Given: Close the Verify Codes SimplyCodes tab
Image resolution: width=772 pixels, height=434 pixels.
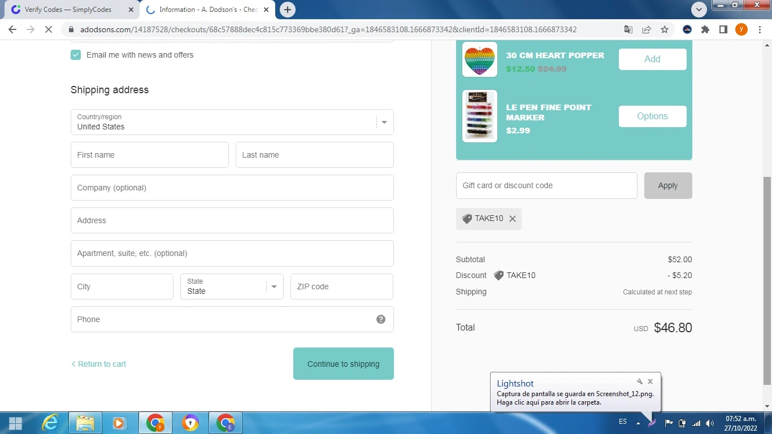Looking at the screenshot, I should click(131, 10).
